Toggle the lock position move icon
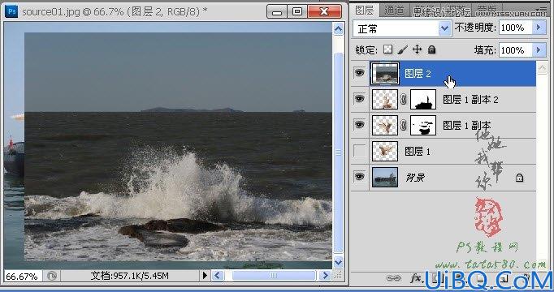554x292 pixels. coord(418,49)
